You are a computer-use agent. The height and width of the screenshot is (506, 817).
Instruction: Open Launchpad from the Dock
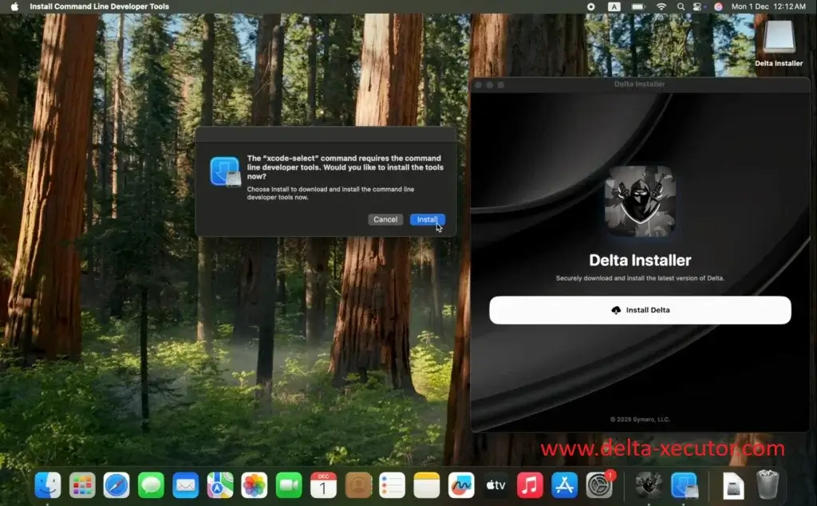pyautogui.click(x=82, y=485)
